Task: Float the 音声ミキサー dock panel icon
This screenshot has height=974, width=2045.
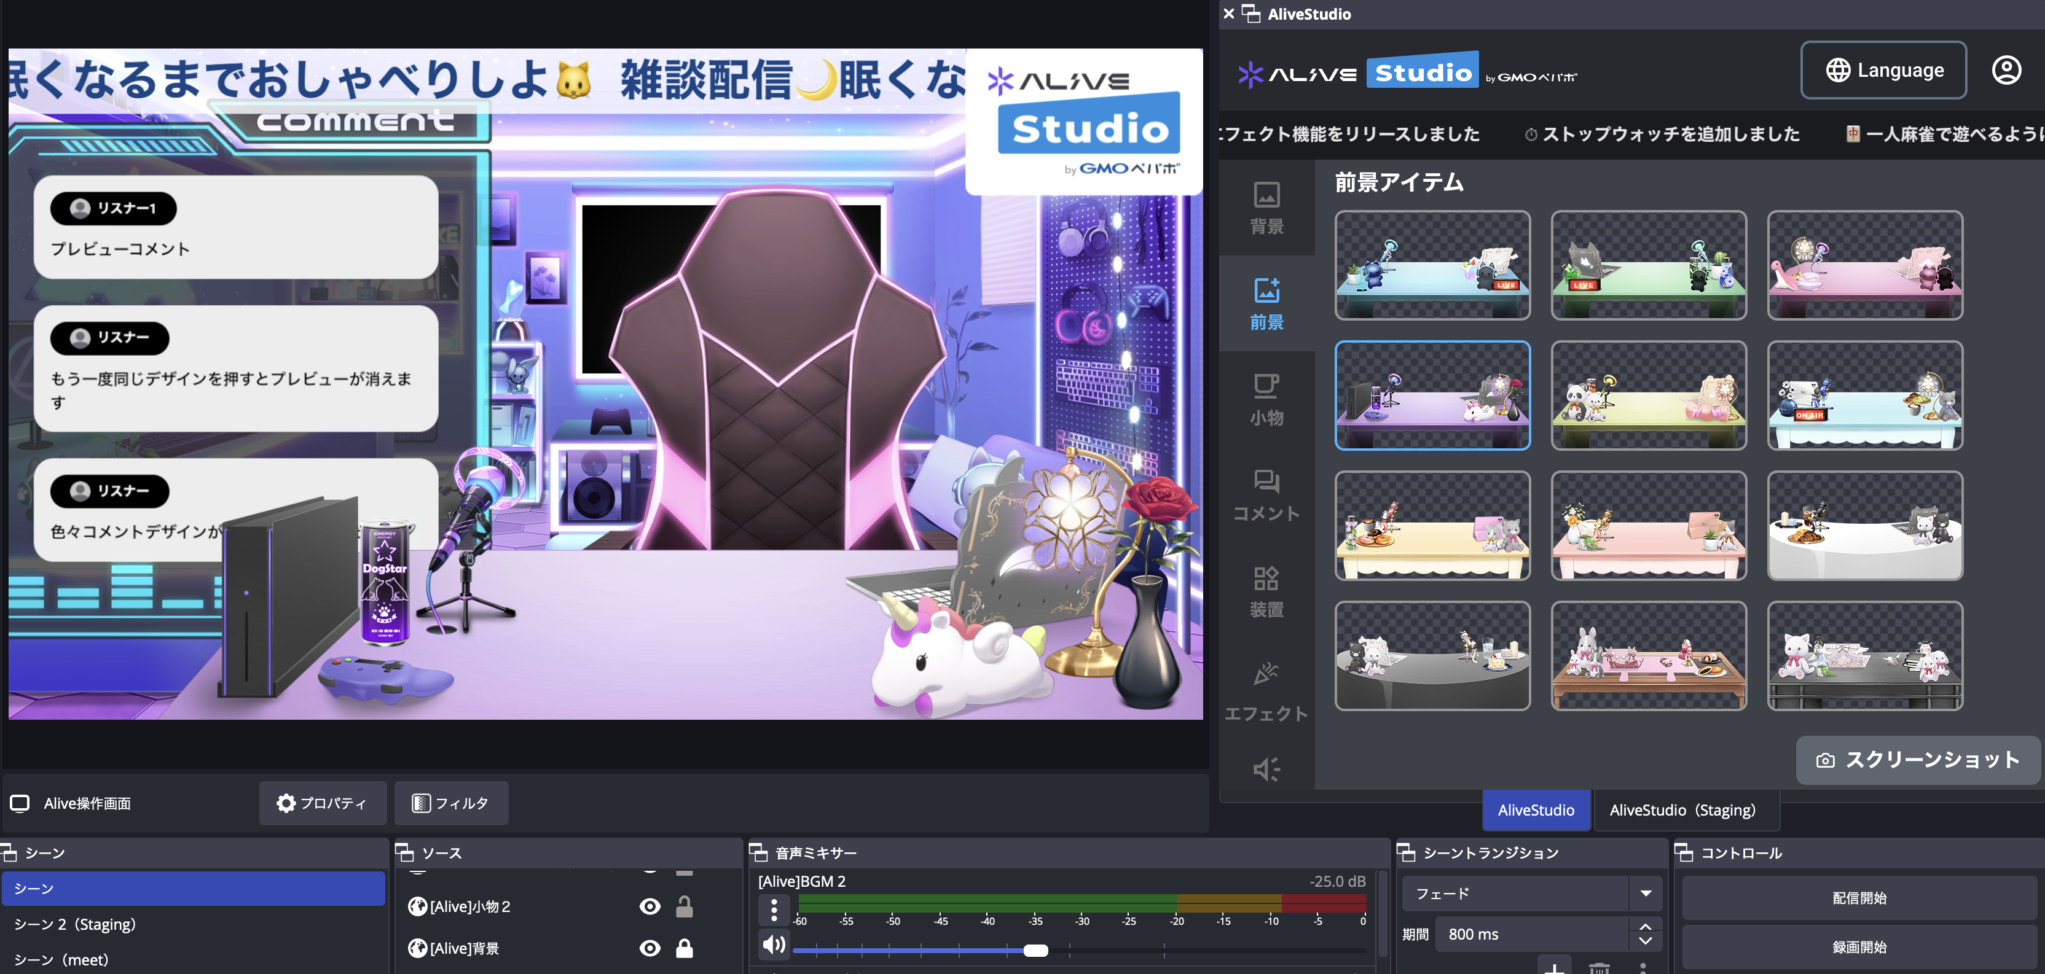Action: (758, 852)
